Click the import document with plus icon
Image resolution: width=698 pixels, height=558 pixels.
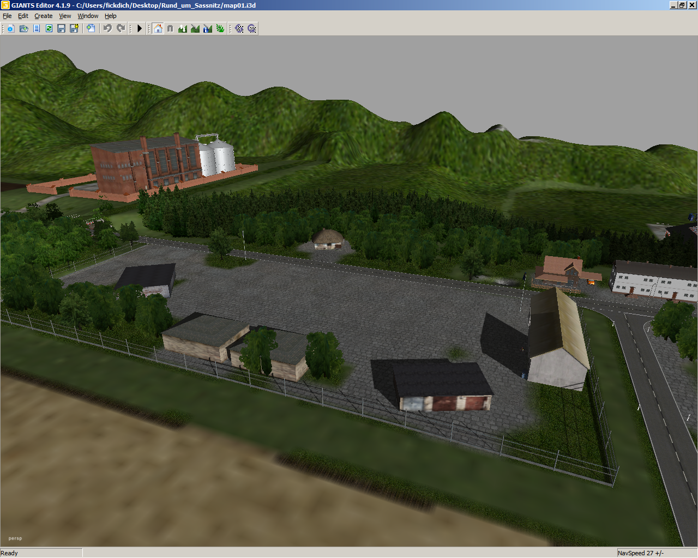91,28
